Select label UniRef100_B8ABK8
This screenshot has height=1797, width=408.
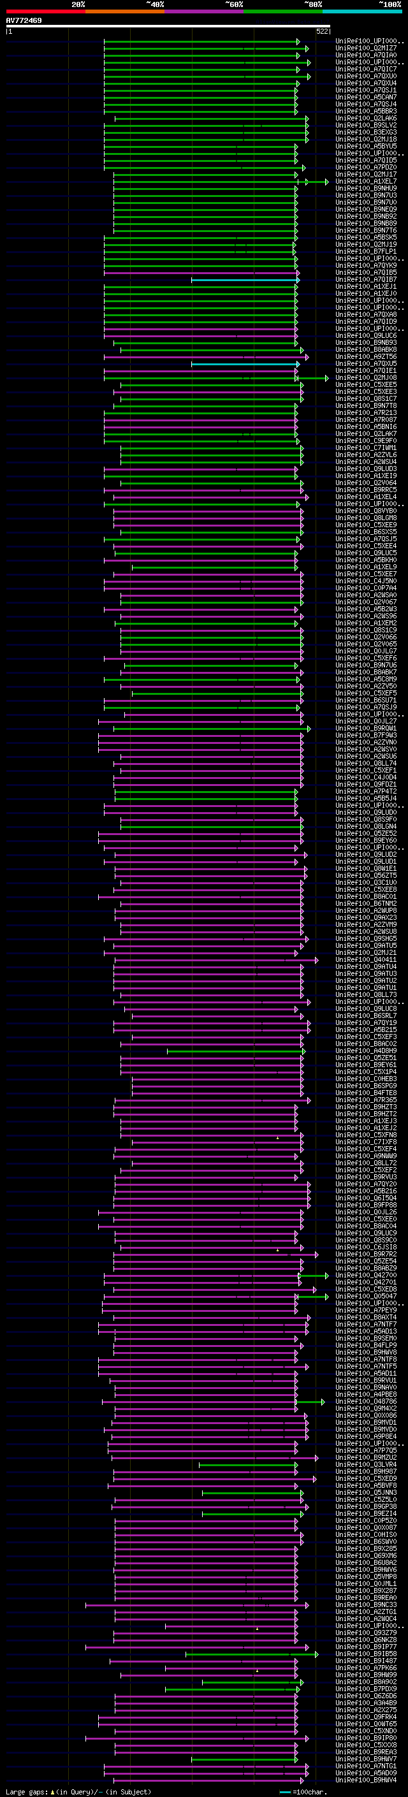[365, 349]
